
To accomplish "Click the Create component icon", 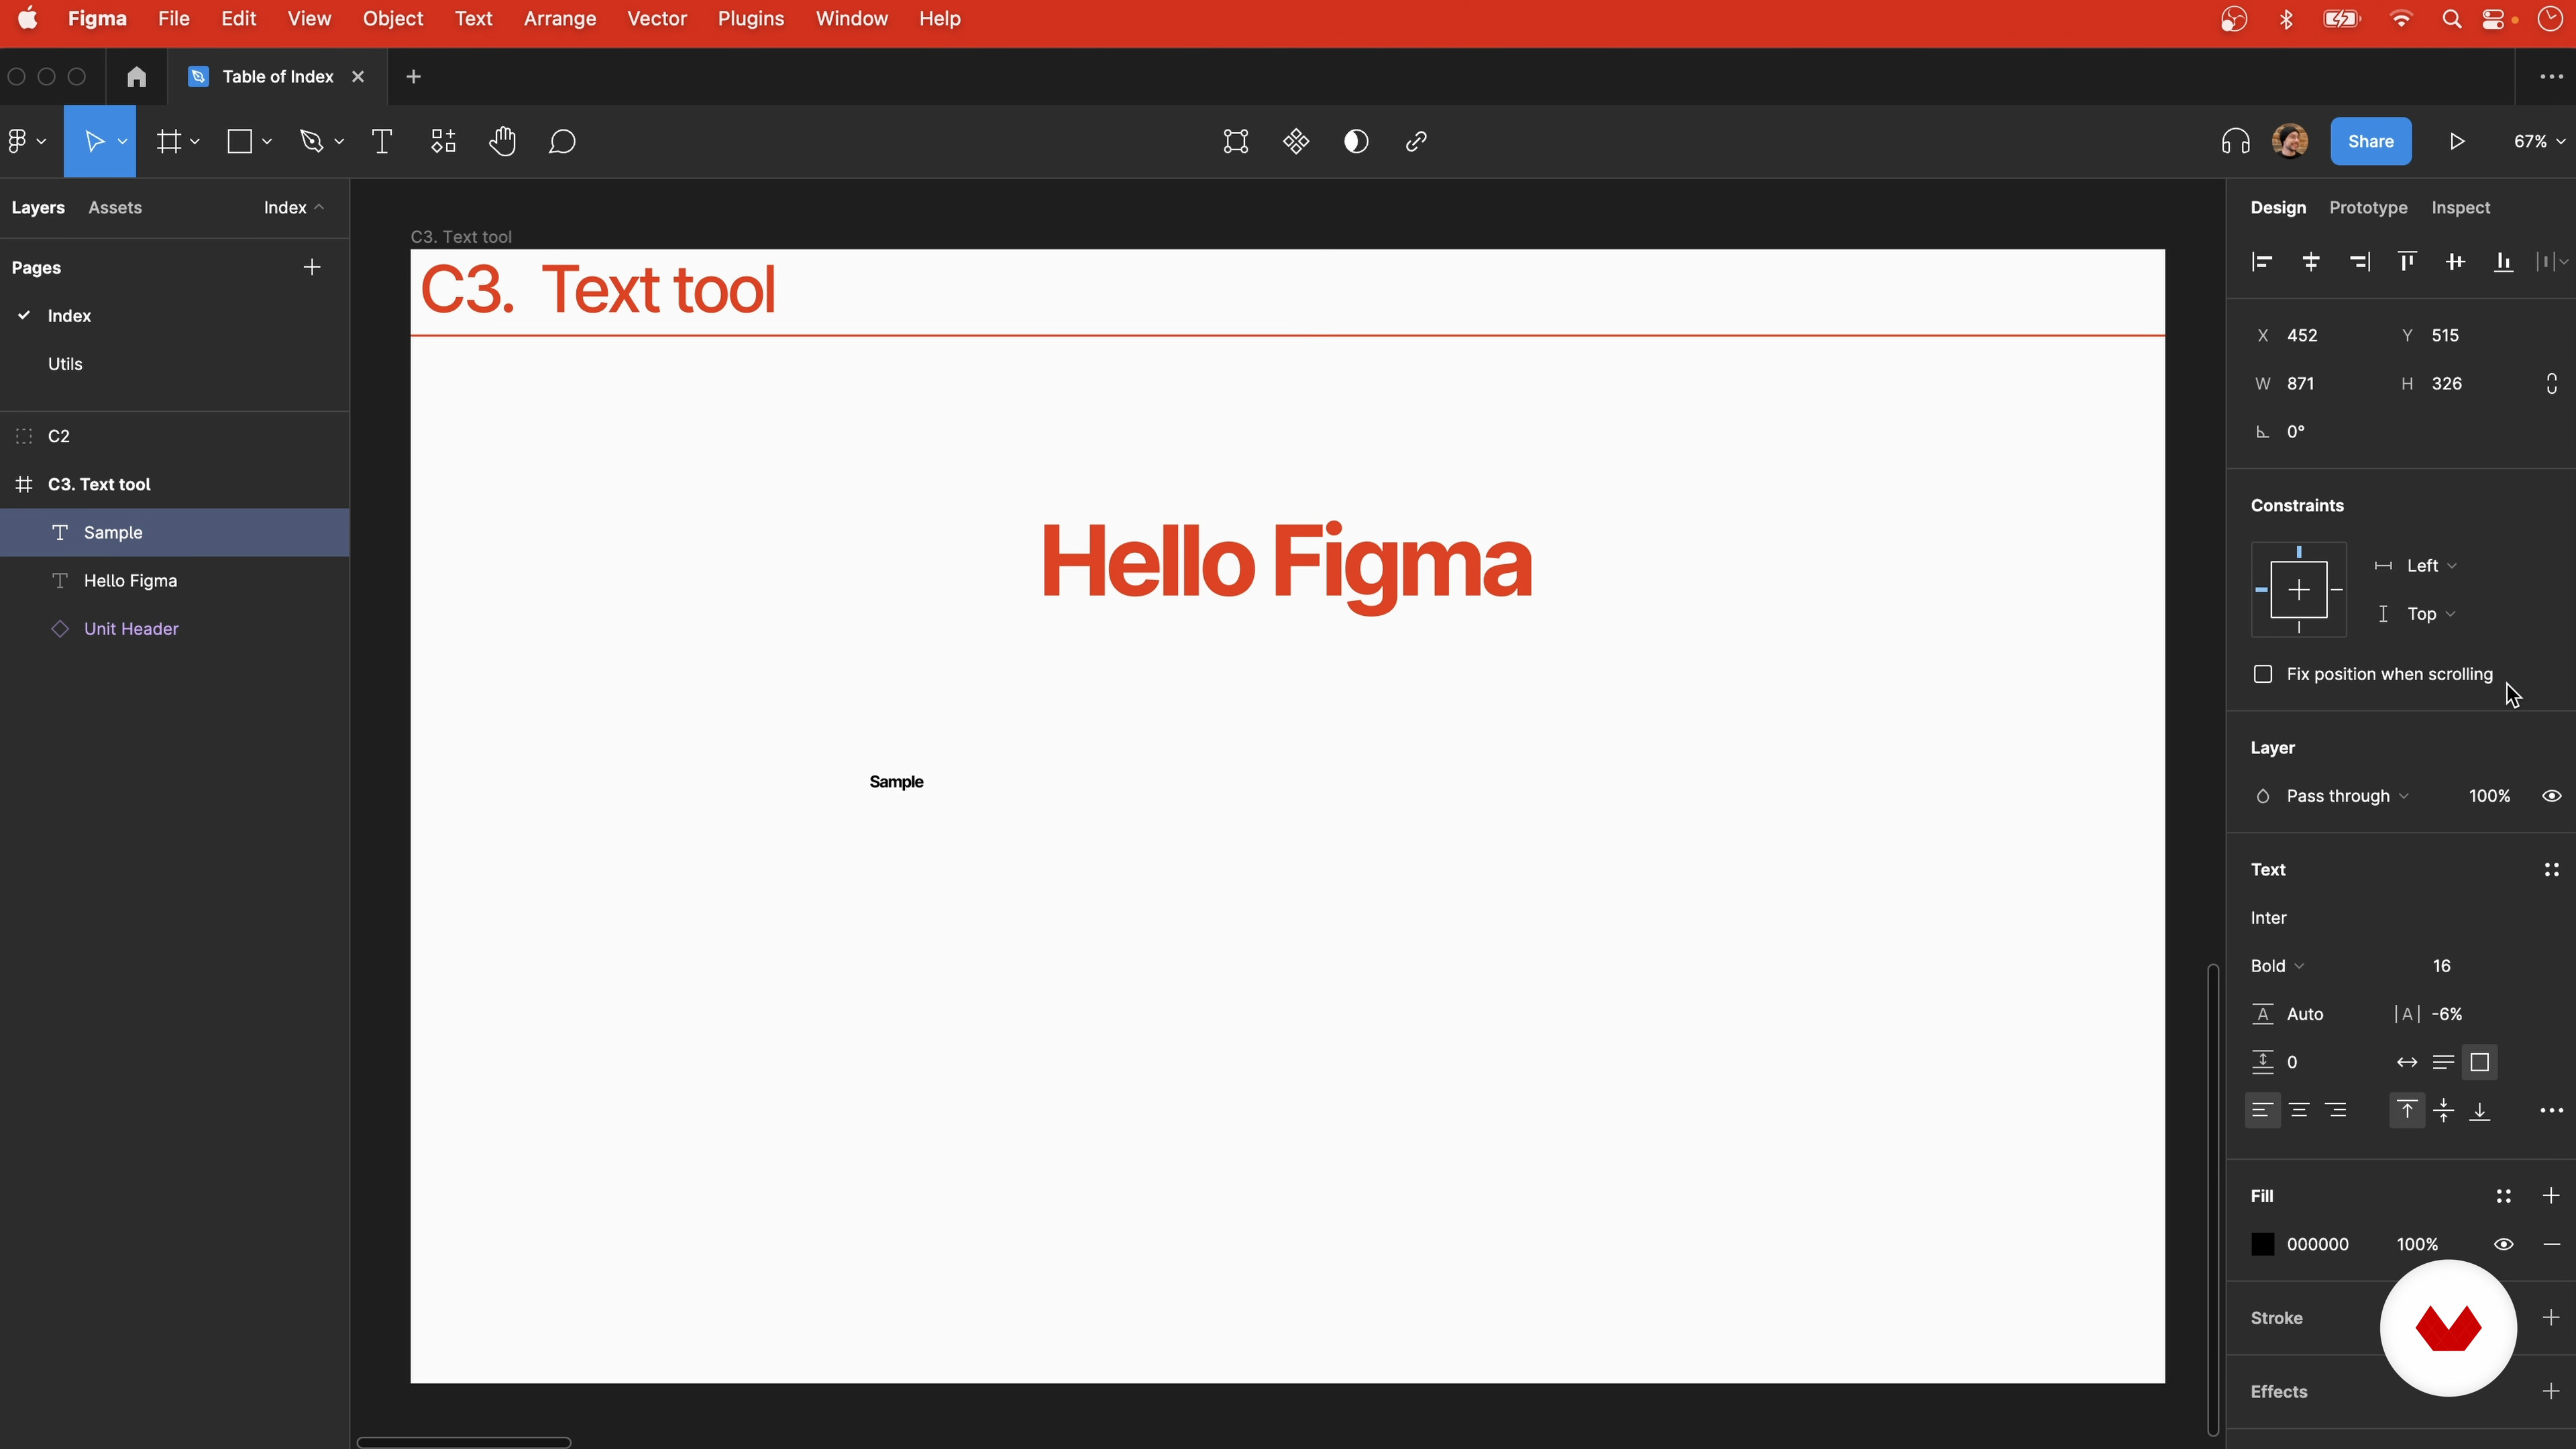I will pyautogui.click(x=1296, y=142).
